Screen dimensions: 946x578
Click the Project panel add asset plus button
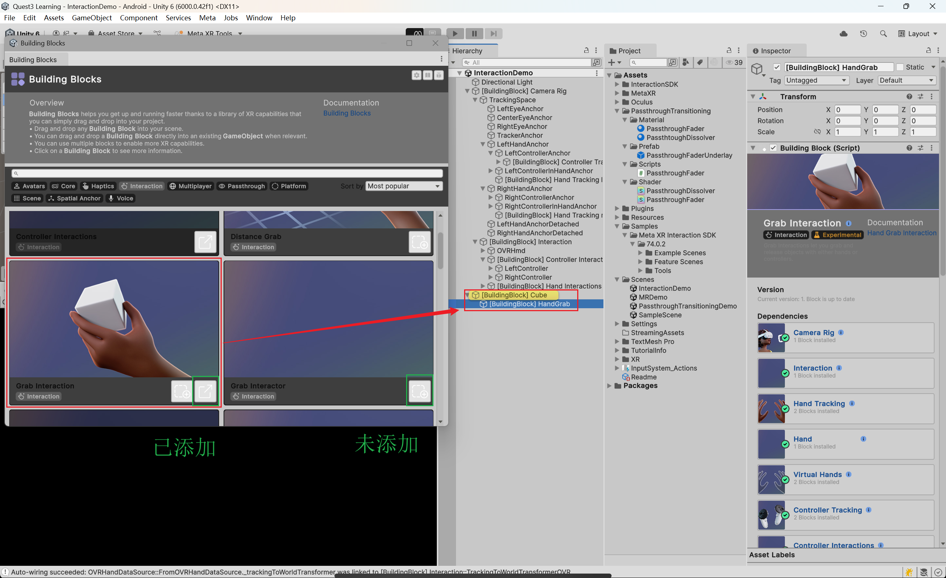615,62
